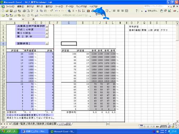Open the データ menu
The image size is (179, 134).
[69, 6]
